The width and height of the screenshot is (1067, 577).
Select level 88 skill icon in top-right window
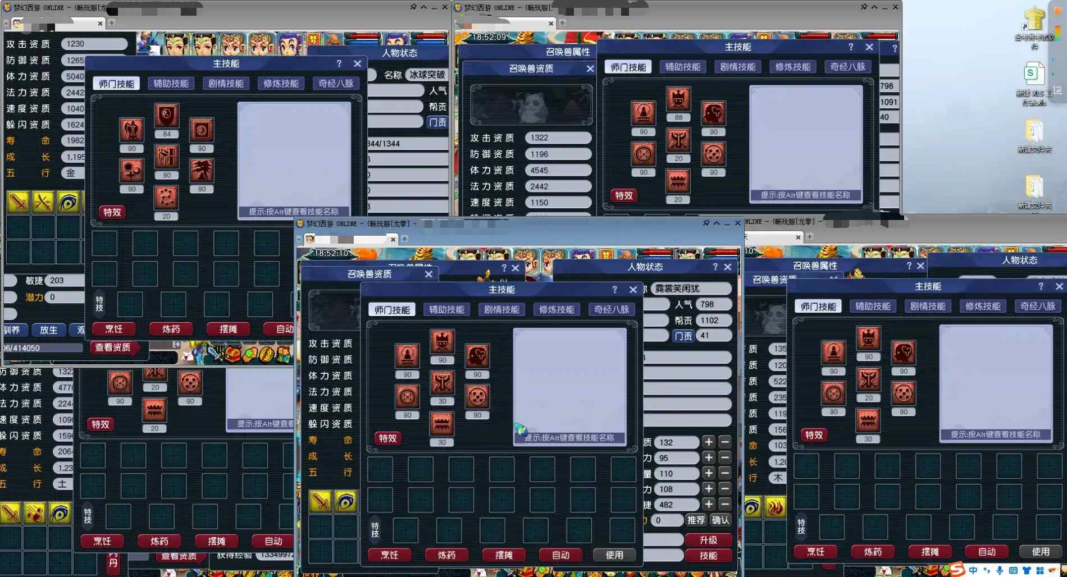678,99
